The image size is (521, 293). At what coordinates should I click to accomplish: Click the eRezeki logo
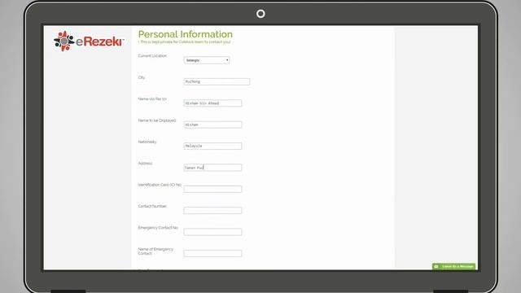point(89,42)
